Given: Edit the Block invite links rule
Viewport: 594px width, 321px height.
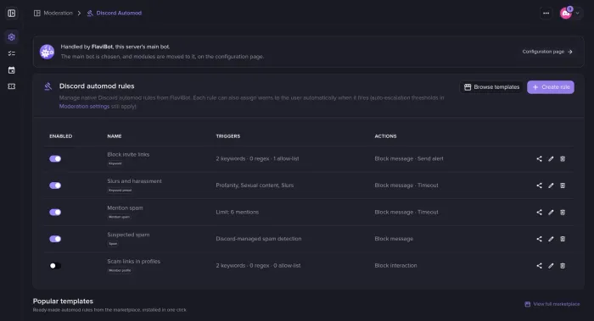Looking at the screenshot, I should point(551,158).
